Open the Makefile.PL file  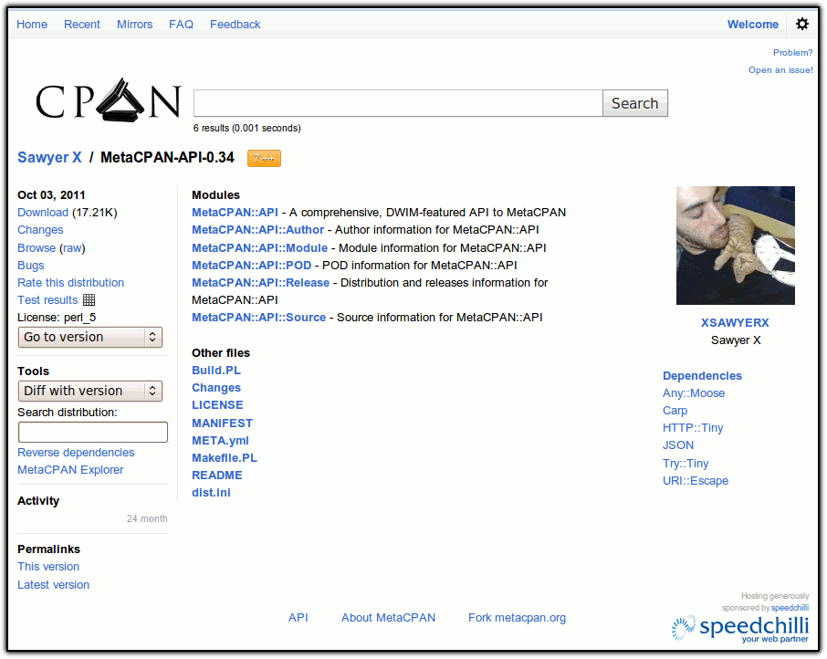click(x=224, y=457)
